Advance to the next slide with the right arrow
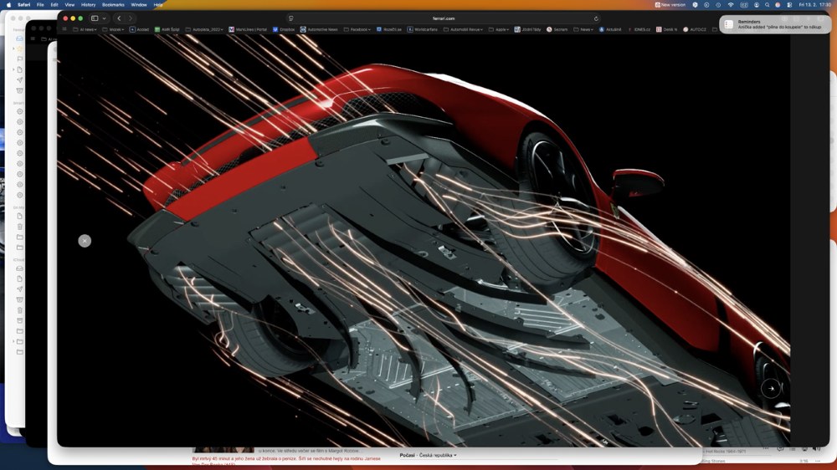Viewport: 837px width, 470px height. click(x=771, y=387)
